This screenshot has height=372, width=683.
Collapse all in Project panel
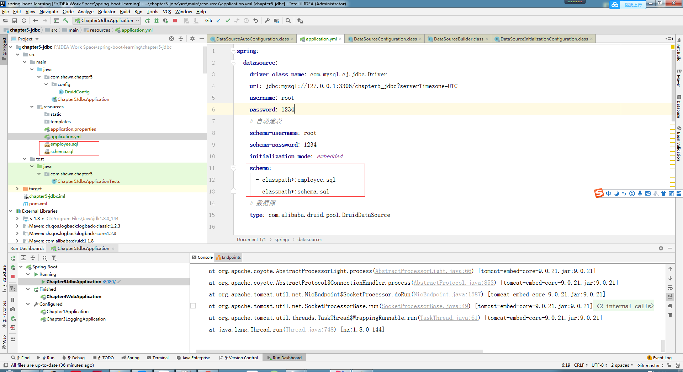[x=181, y=39]
